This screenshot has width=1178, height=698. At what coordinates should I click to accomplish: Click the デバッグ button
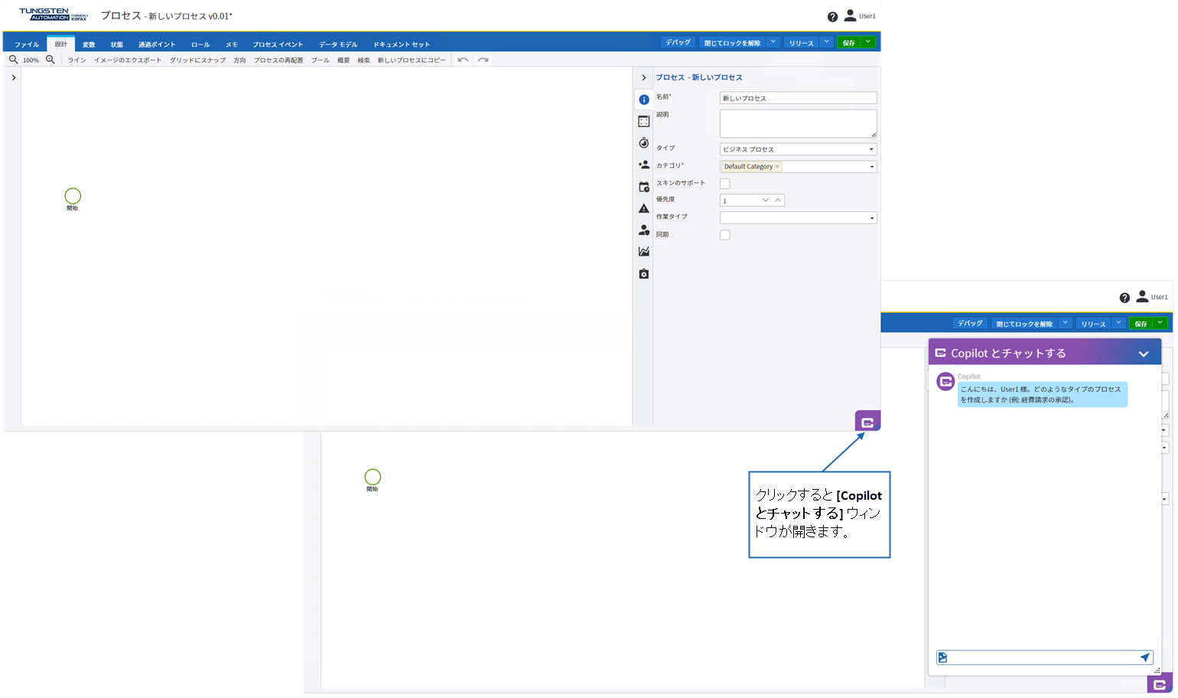pos(678,43)
